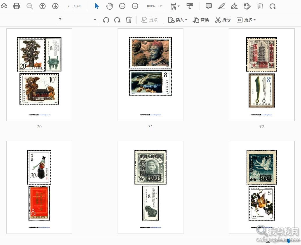The image size is (301, 245).
Task: Rotate page clockwise in organize bar
Action: click(x=117, y=20)
